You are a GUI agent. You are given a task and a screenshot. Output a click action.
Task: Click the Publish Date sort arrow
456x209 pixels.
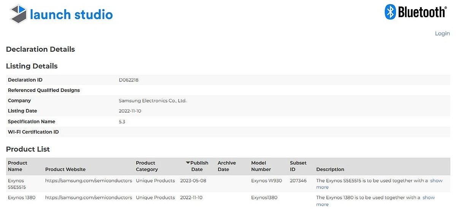point(188,163)
